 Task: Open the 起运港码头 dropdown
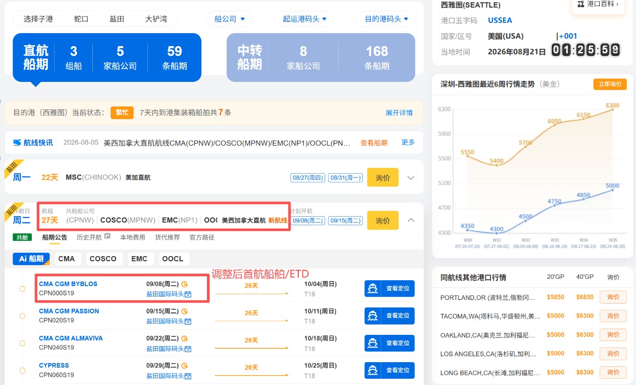[x=304, y=19]
